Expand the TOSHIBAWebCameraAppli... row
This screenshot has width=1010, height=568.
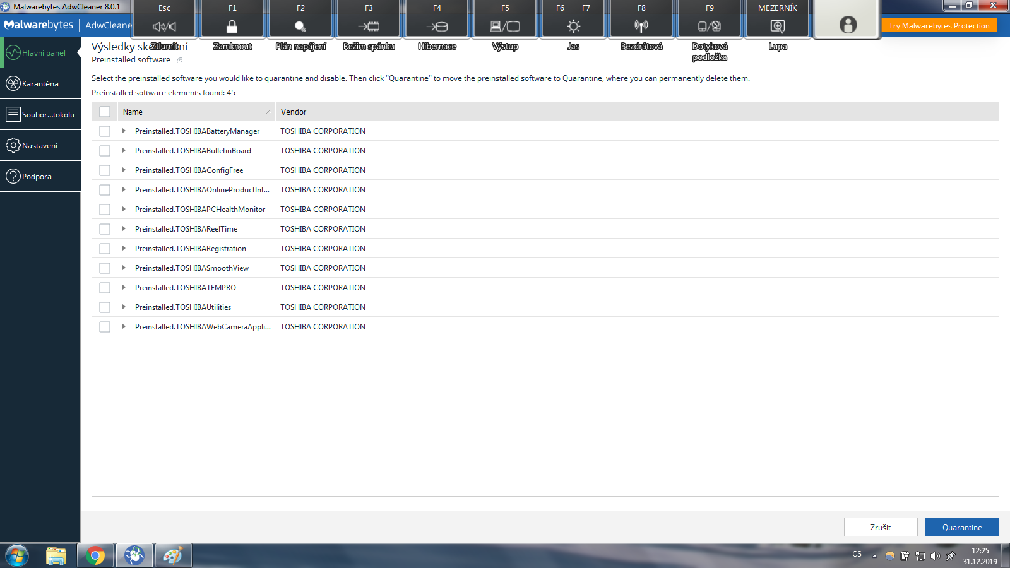[123, 326]
